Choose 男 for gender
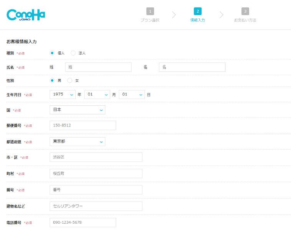This screenshot has width=291, height=236. (52, 80)
